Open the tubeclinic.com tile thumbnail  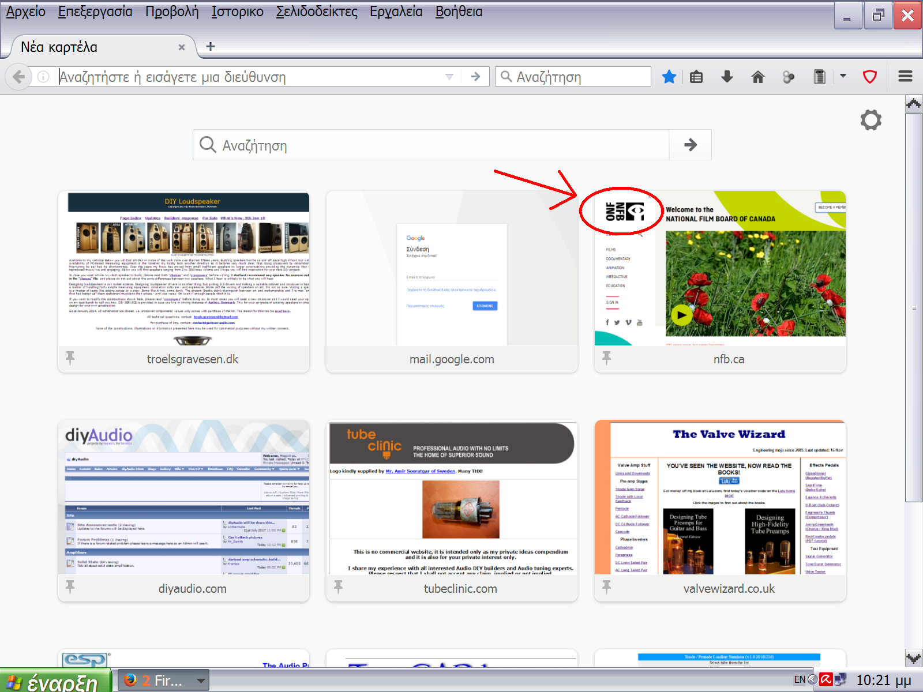(452, 497)
